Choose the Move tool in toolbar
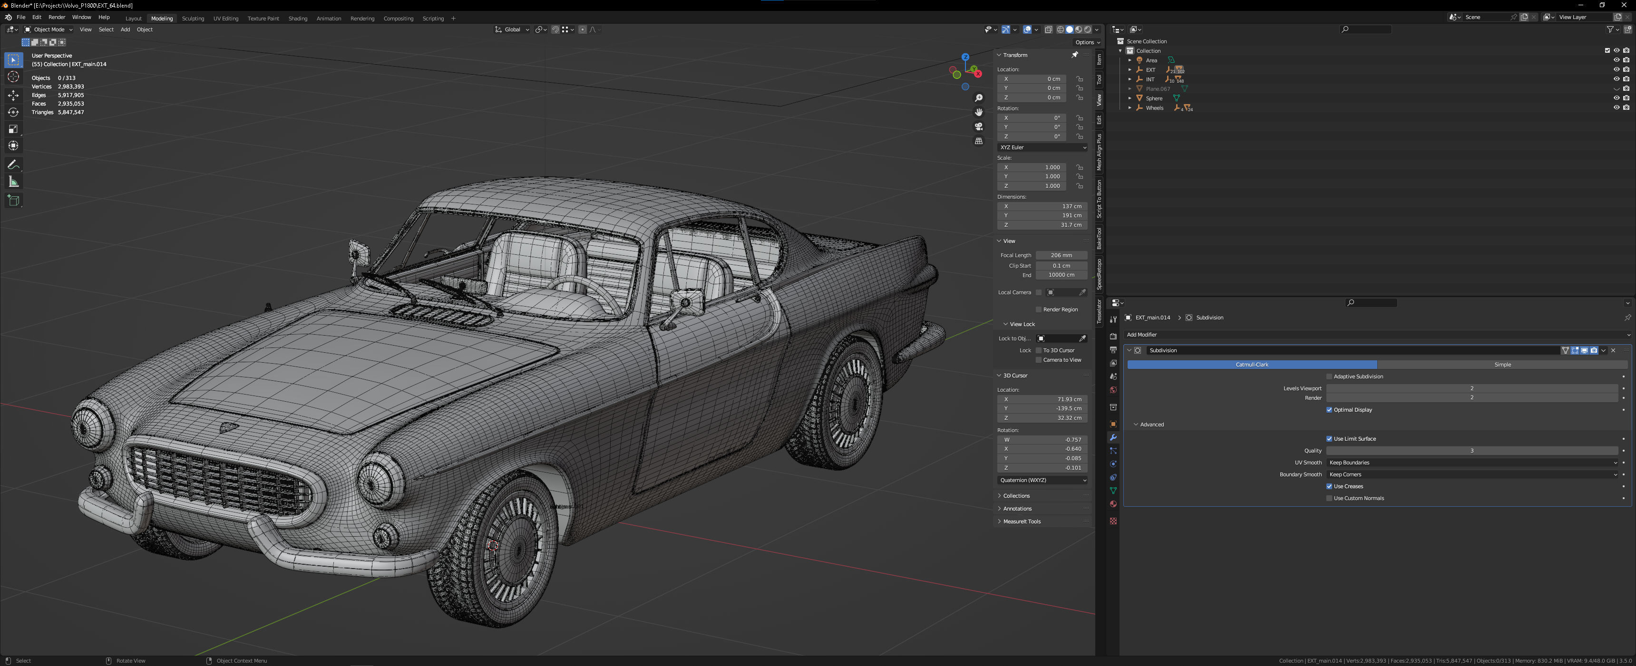1636x666 pixels. pyautogui.click(x=13, y=95)
